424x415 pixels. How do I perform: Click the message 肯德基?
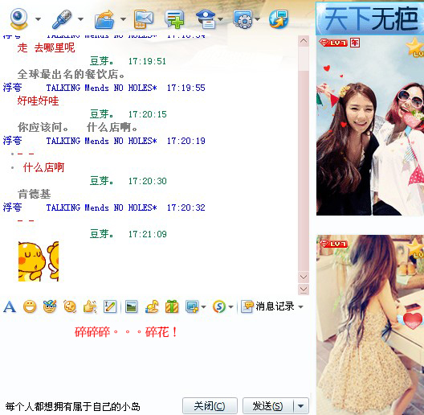[x=35, y=194]
